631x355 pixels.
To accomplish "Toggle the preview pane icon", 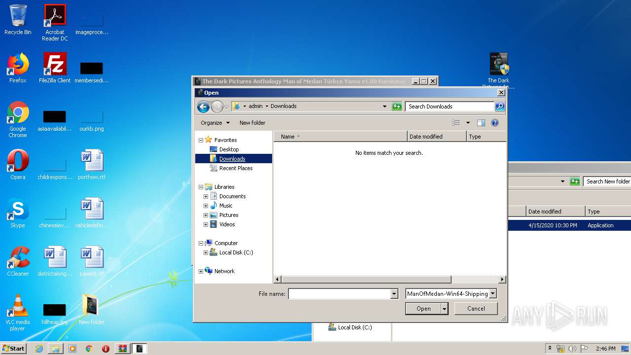I will pyautogui.click(x=481, y=123).
